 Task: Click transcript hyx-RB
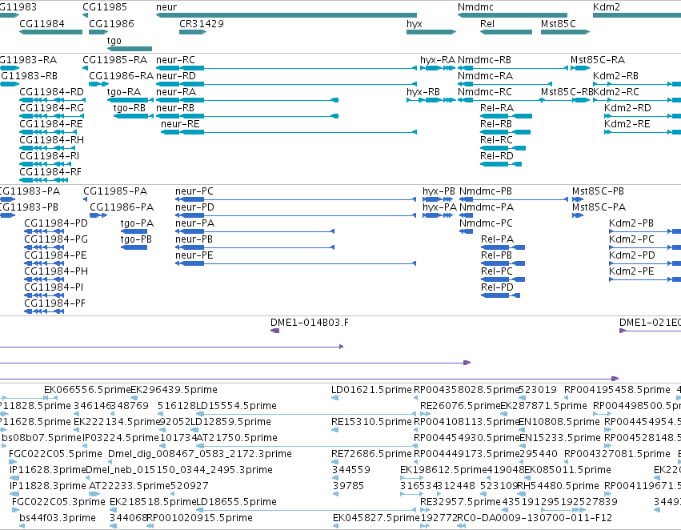431,100
